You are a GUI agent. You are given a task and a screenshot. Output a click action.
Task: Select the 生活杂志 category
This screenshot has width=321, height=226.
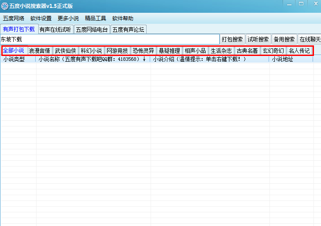click(x=221, y=51)
